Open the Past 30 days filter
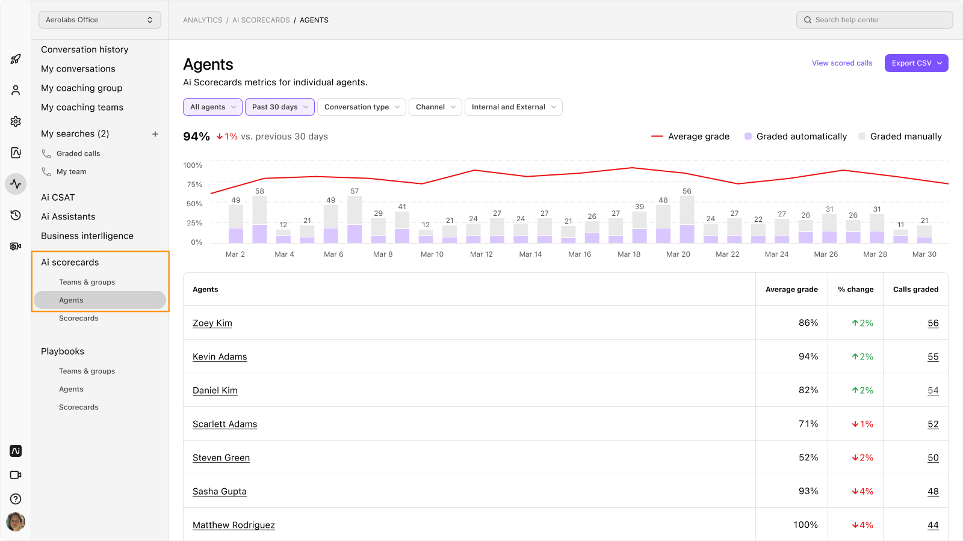963x541 pixels. [x=280, y=107]
